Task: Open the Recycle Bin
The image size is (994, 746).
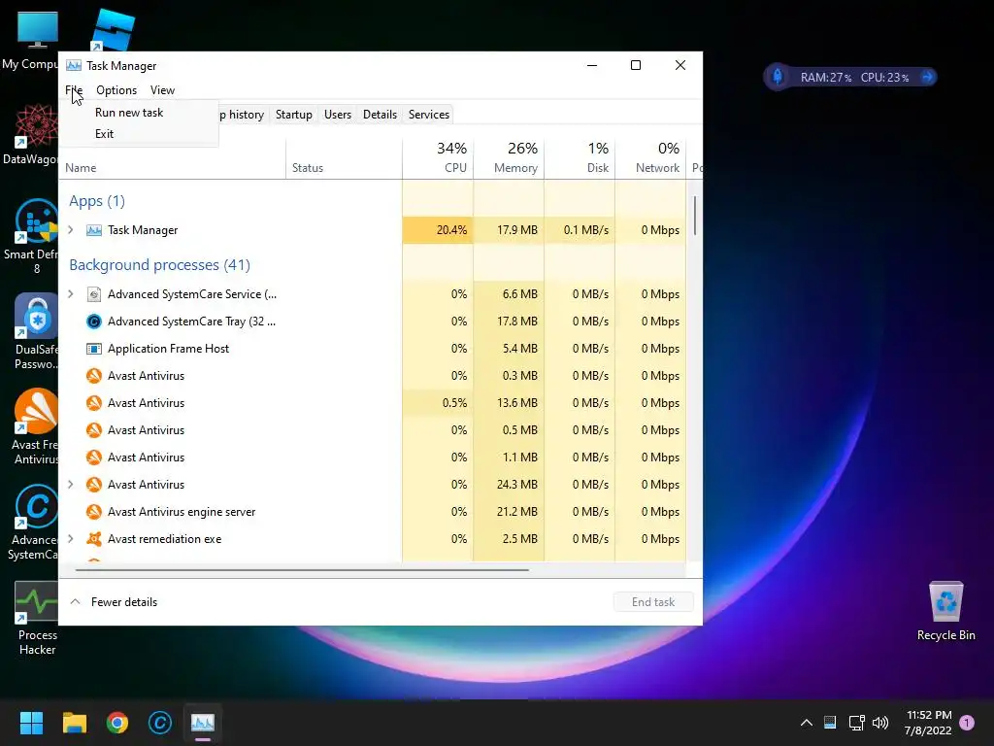Action: (x=945, y=612)
